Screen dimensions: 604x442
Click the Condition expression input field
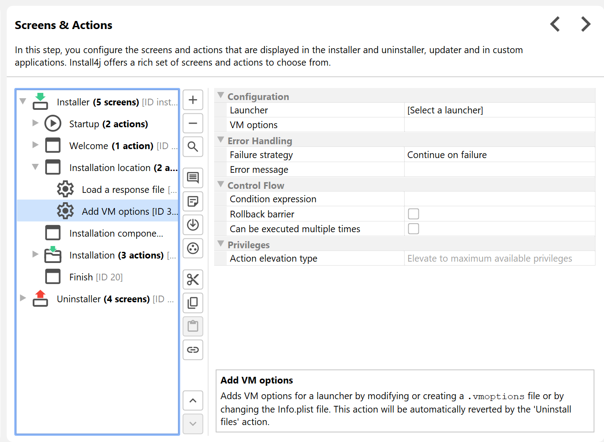coord(499,199)
